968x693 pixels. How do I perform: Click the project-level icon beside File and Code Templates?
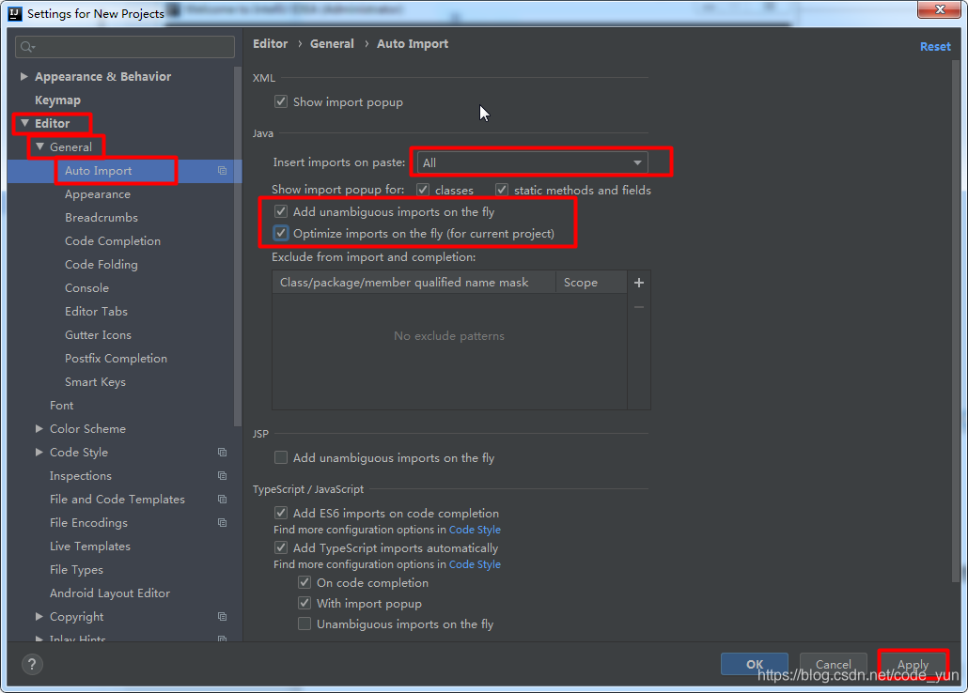[x=222, y=500]
